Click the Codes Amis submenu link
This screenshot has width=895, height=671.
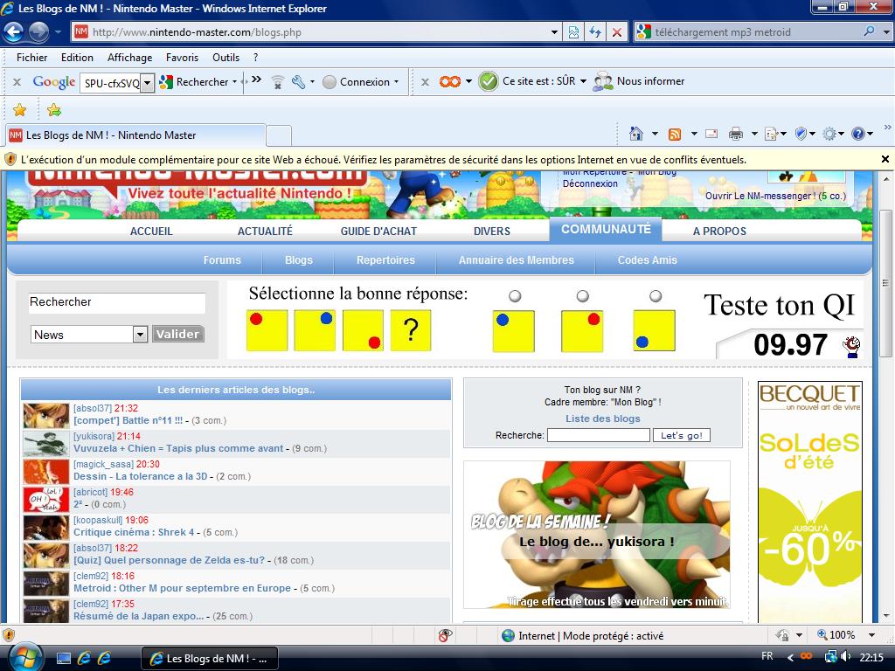(x=648, y=260)
